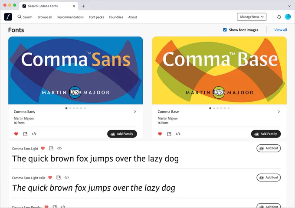Click the Comma Sans Light Italic sample text
The height and width of the screenshot is (208, 295).
[94, 188]
